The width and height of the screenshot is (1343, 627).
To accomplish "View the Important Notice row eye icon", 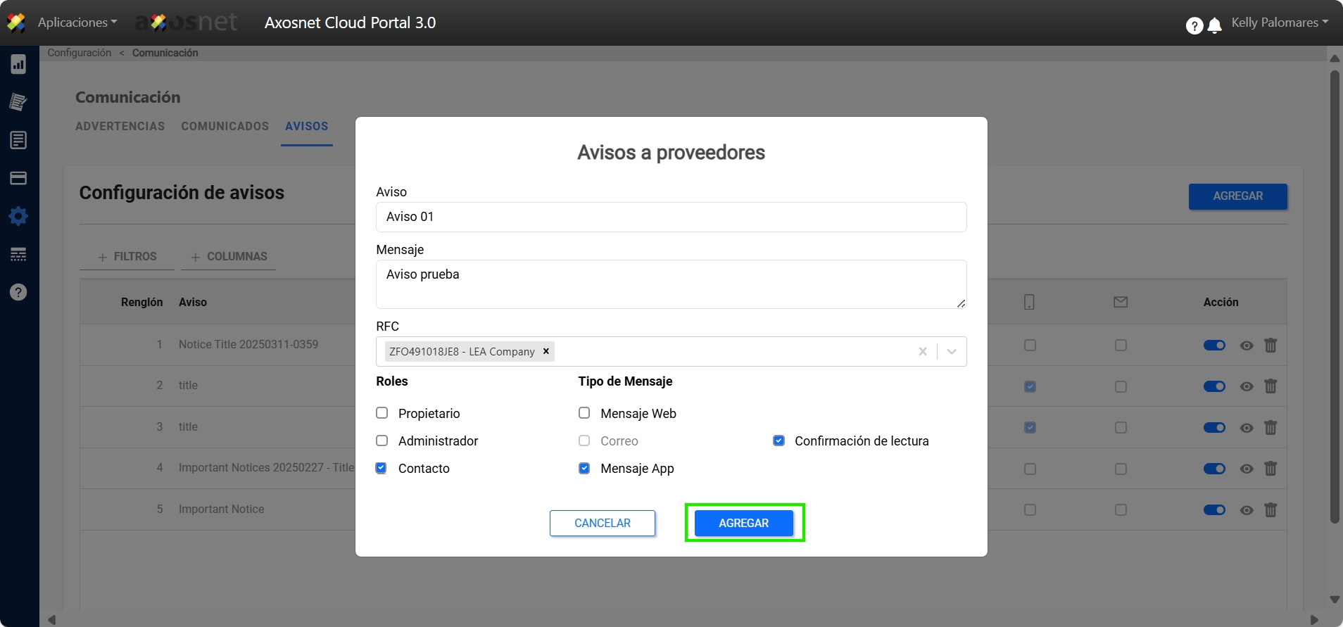I will pos(1246,510).
